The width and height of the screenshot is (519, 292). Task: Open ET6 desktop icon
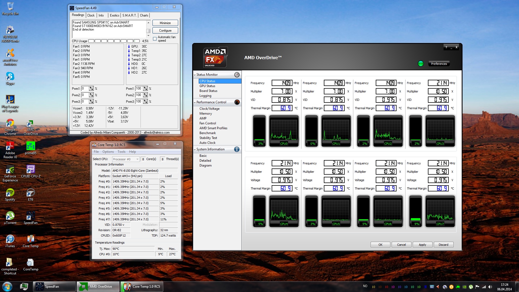[x=31, y=195]
